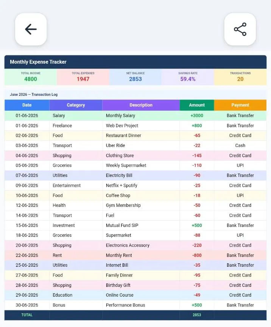Viewport: 271px width, 327px height.
Task: Click the Netflix + Spotify cell
Action: (141, 185)
